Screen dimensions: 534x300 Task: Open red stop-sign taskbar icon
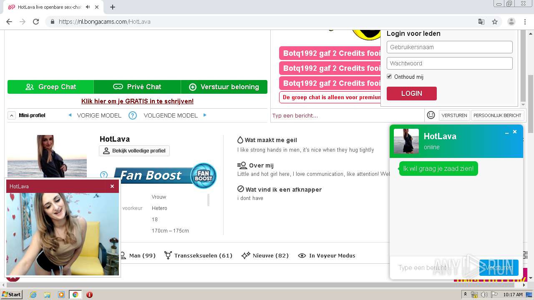click(x=89, y=295)
